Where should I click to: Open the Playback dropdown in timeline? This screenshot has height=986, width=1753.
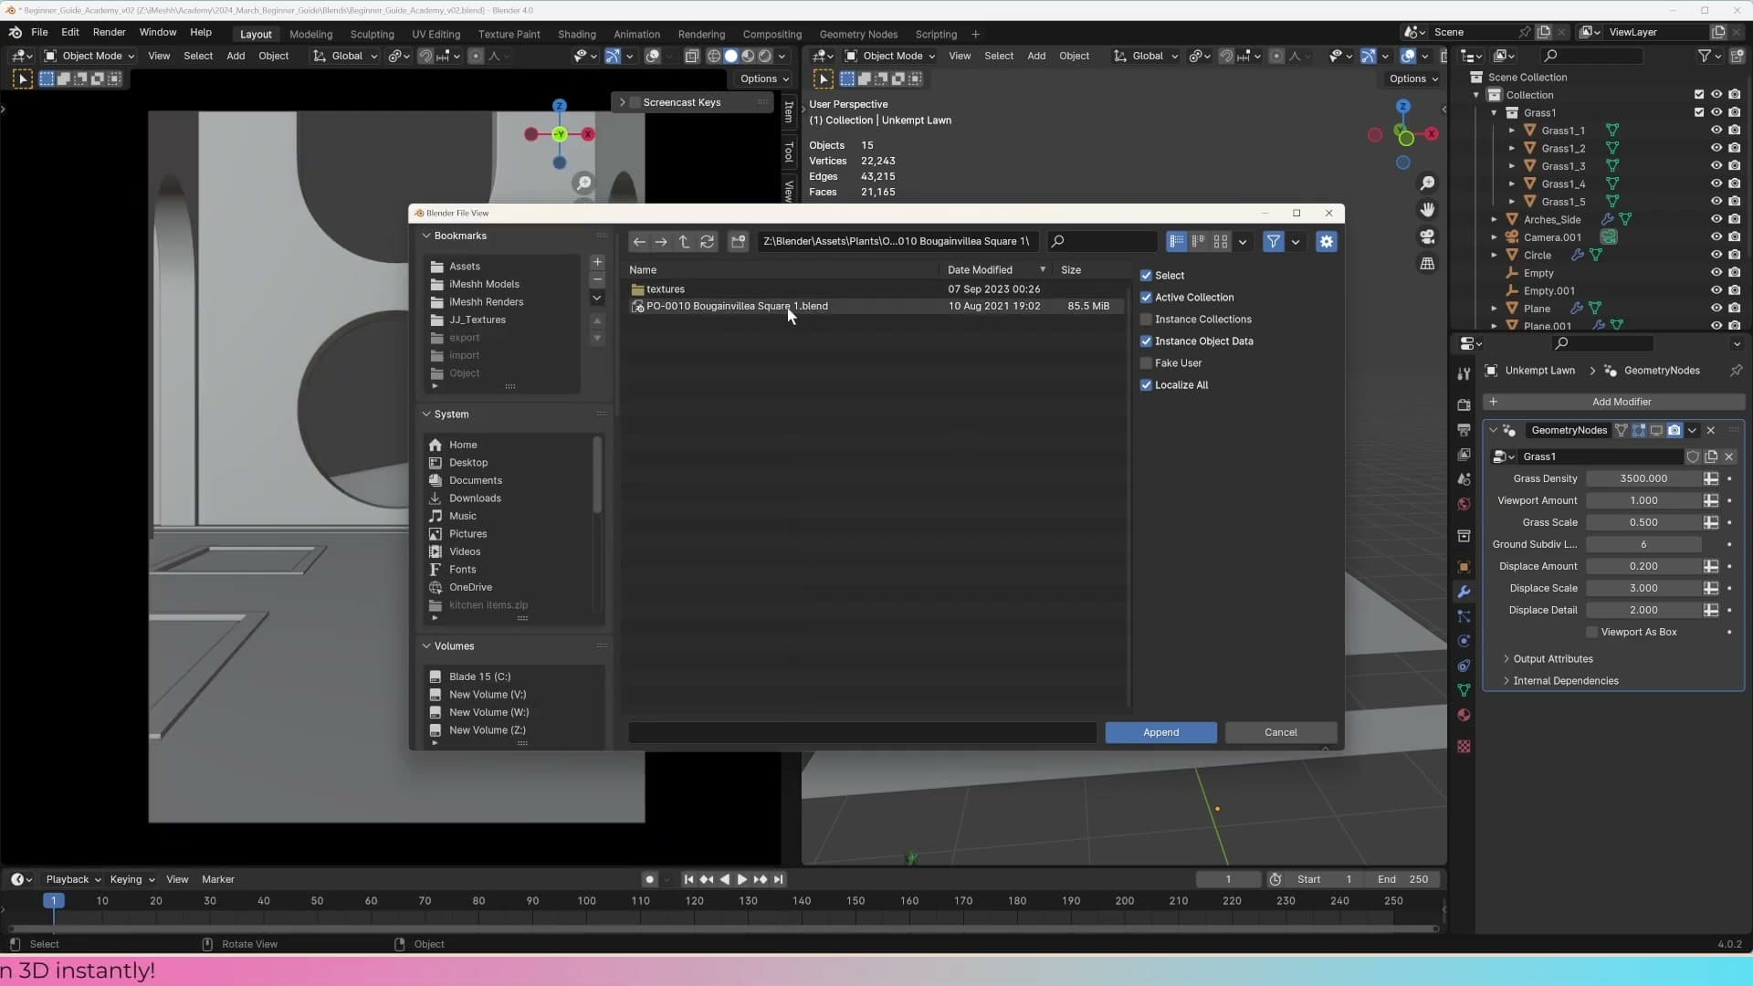[73, 880]
